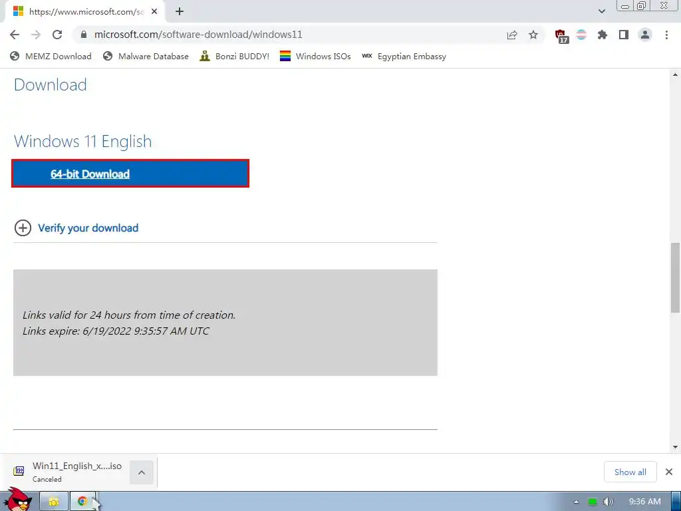The image size is (681, 511).
Task: Open the striped flag extension icon
Action: (x=581, y=35)
